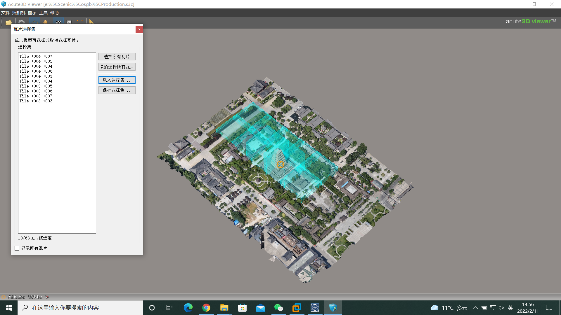Select the pan hand tool
The height and width of the screenshot is (315, 561).
[x=45, y=22]
